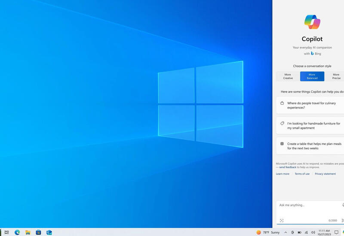344x236 pixels.
Task: Click the Copilot logo in the panel
Action: coord(312,22)
